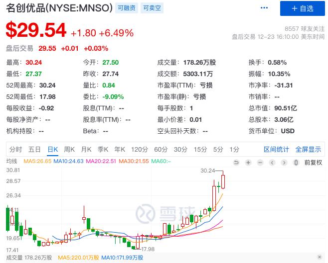Switch to the 120分 interval tab
The width and height of the screenshot is (328, 263).
tap(140, 149)
